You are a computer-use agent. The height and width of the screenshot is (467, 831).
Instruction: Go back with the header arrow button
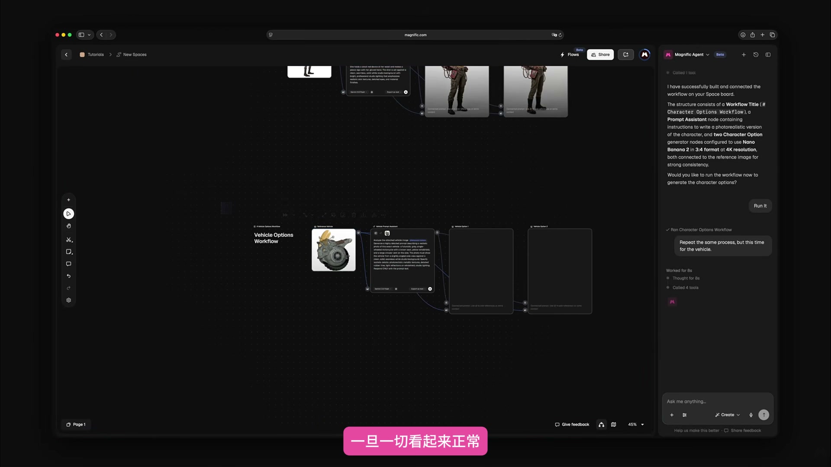point(66,54)
